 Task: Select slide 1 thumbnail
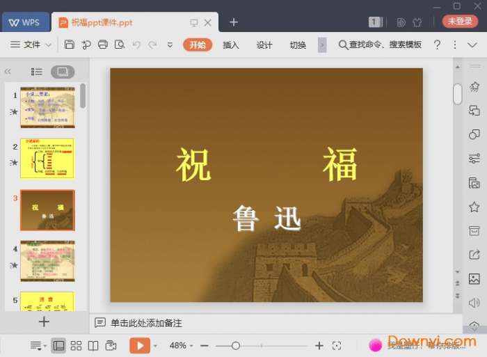click(x=47, y=107)
